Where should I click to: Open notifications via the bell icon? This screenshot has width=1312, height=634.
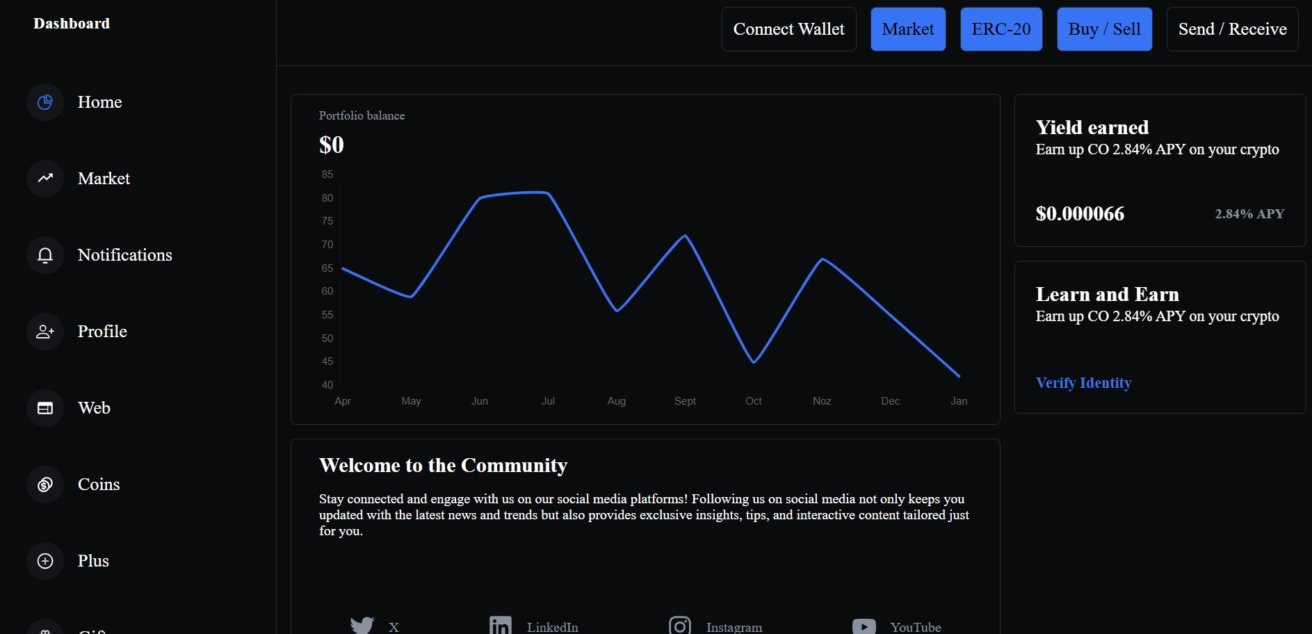44,254
